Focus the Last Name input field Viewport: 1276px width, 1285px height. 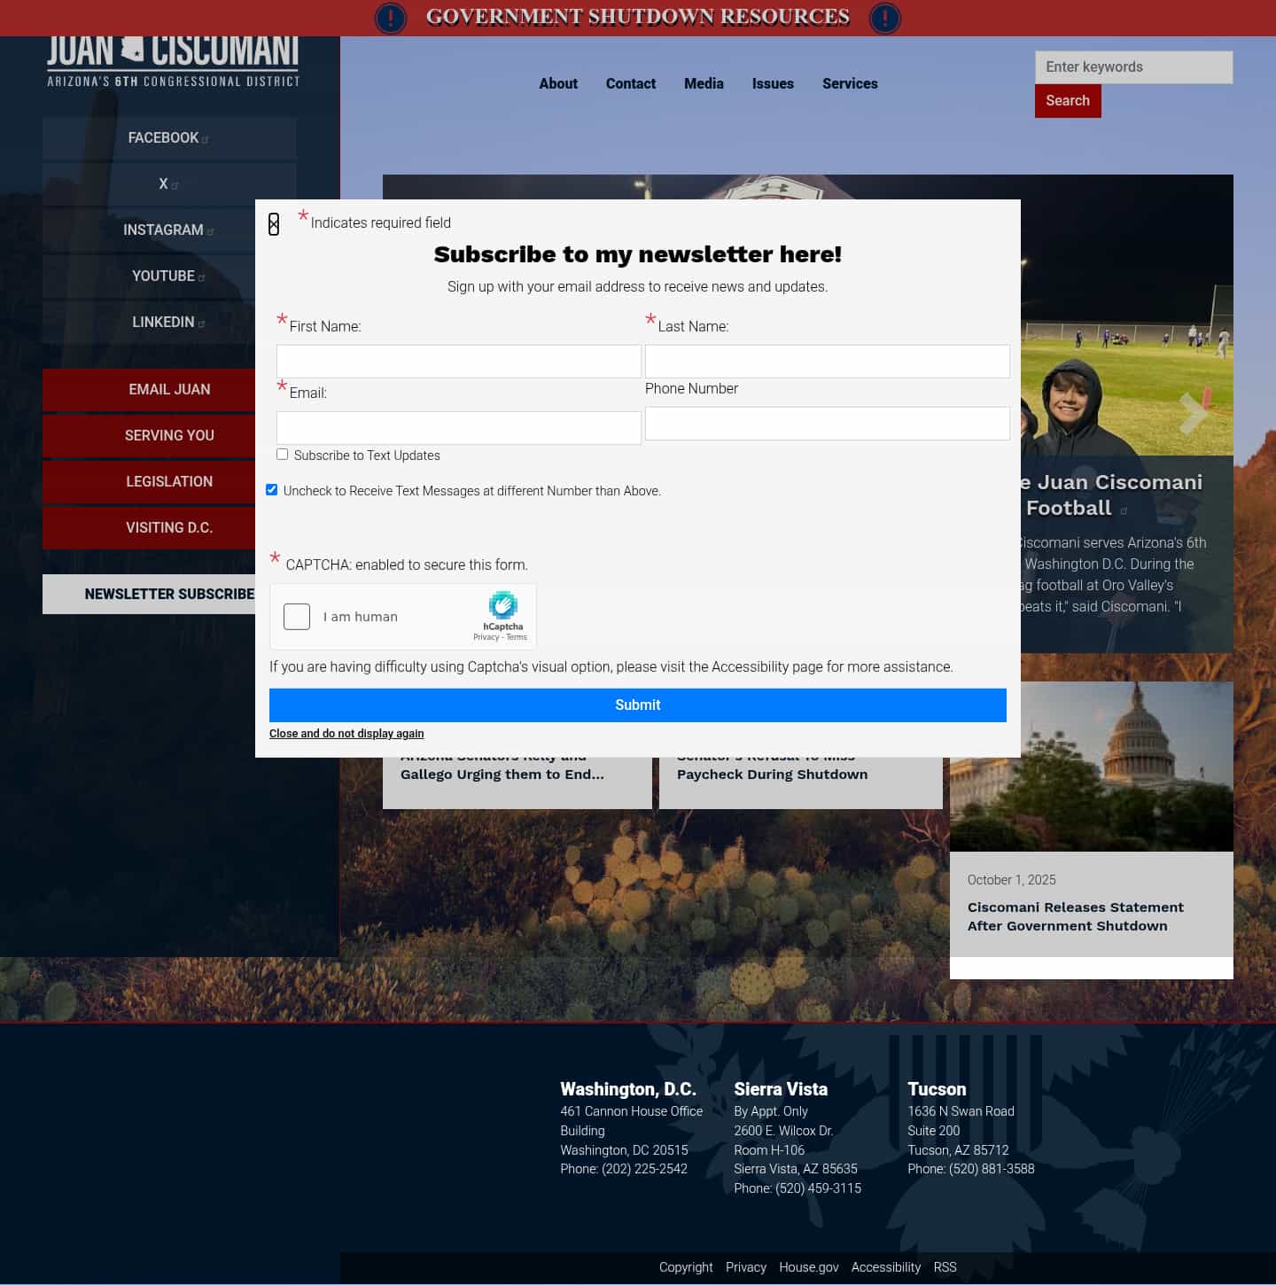point(828,362)
